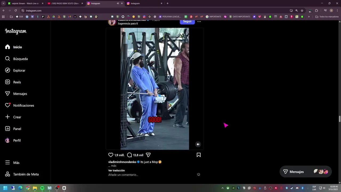341x192 pixels.
Task: Open Perfil profile page
Action: 13,140
